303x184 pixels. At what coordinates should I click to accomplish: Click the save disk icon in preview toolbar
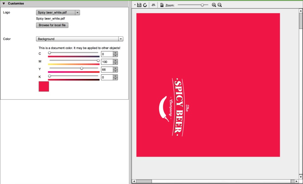139,5
